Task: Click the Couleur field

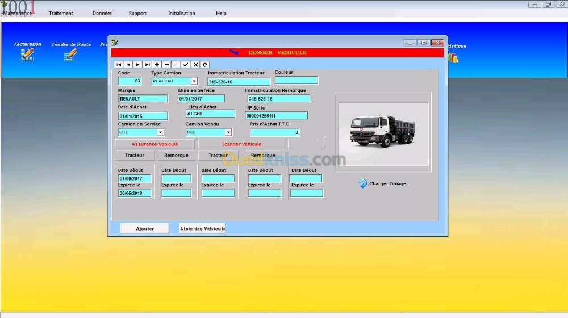Action: pyautogui.click(x=296, y=81)
